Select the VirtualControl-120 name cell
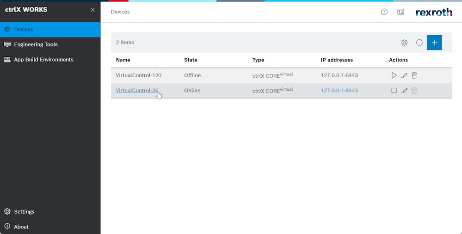Screen dimensions: 462x234 (138, 75)
